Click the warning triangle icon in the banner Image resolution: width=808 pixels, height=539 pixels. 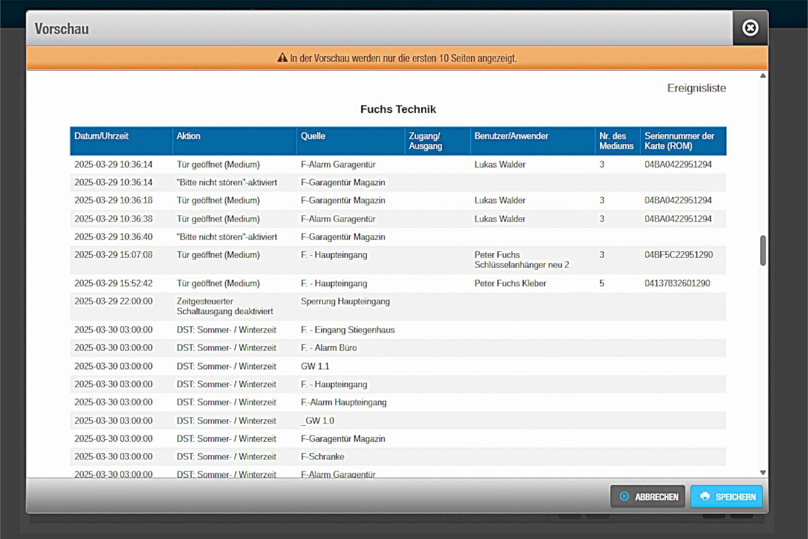coord(282,58)
